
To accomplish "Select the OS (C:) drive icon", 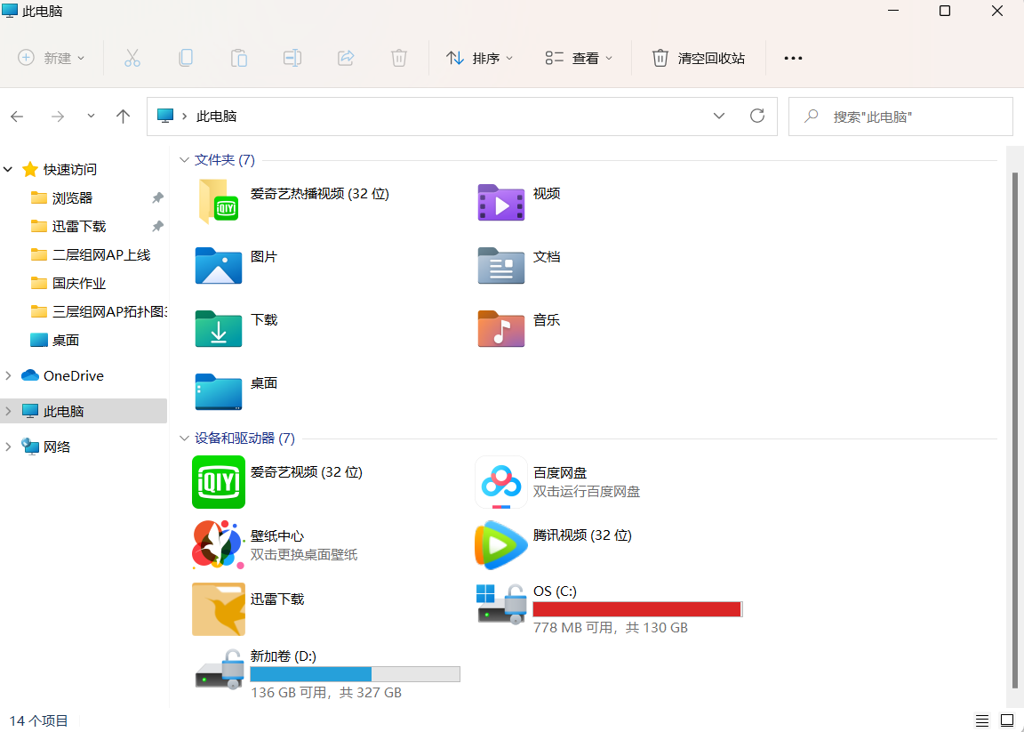I will pos(501,604).
